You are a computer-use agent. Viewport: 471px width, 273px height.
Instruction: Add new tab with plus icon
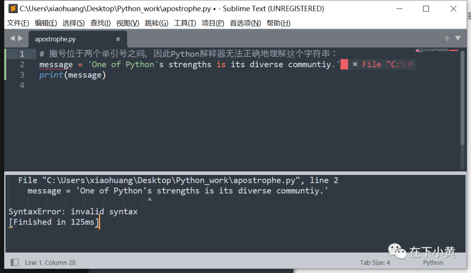[x=447, y=38]
